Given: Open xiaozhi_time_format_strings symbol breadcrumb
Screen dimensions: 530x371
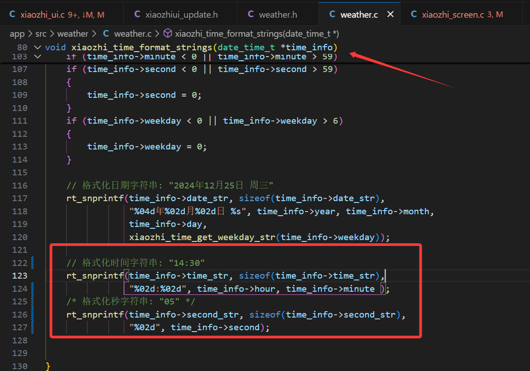Looking at the screenshot, I should pos(256,34).
